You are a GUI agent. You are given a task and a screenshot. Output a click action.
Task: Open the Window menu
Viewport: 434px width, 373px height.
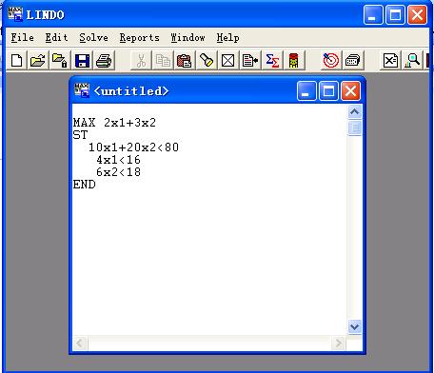point(187,38)
